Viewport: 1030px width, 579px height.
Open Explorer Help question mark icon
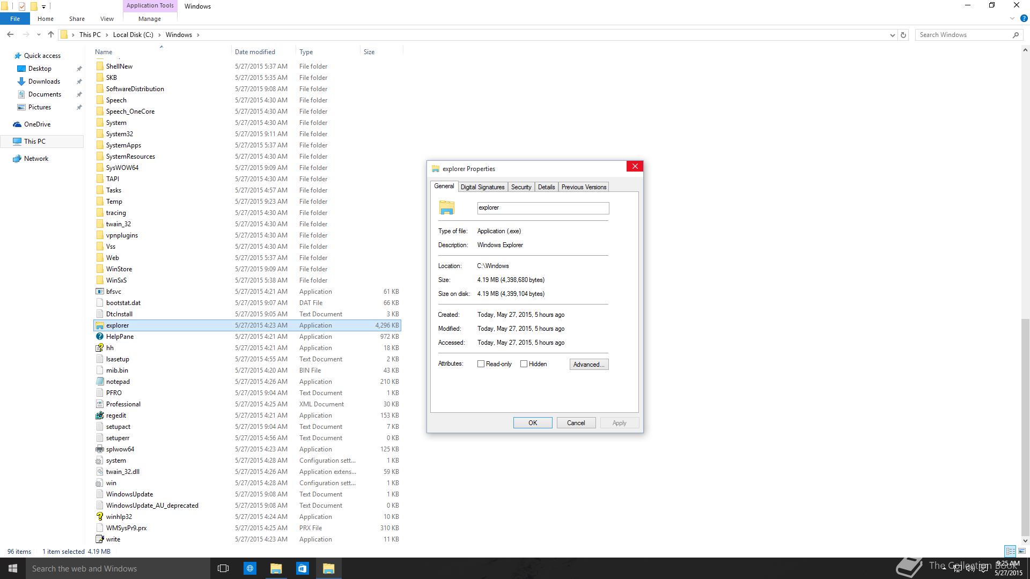tap(1024, 18)
